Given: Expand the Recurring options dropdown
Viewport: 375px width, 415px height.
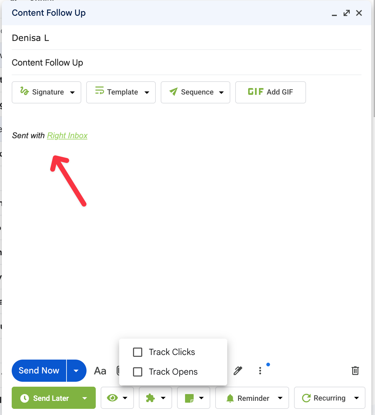Looking at the screenshot, I should (357, 398).
